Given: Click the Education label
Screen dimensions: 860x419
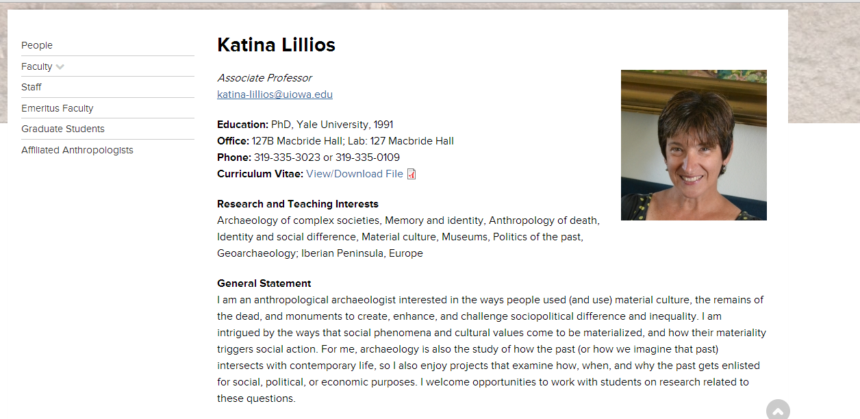Looking at the screenshot, I should click(242, 125).
